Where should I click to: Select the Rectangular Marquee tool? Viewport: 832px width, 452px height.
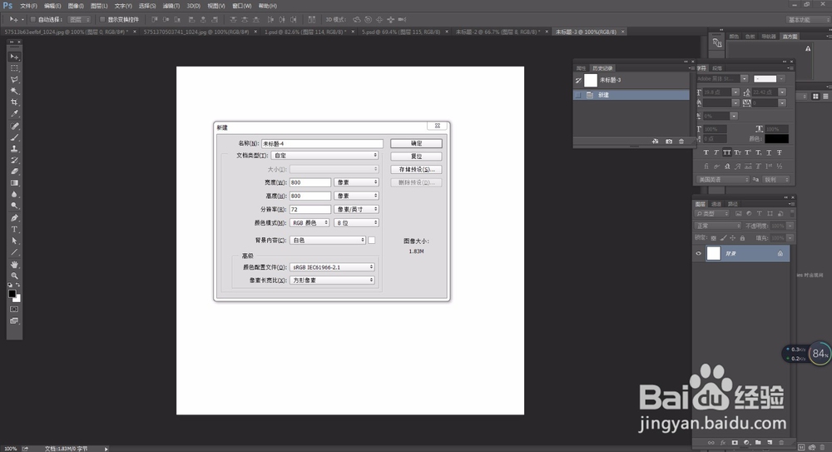point(14,68)
